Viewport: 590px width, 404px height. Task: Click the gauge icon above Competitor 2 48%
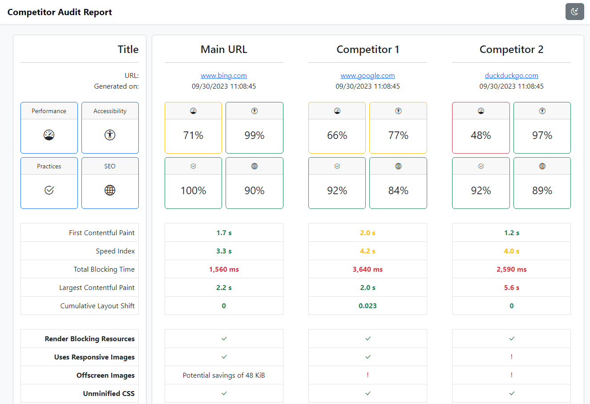click(x=481, y=111)
